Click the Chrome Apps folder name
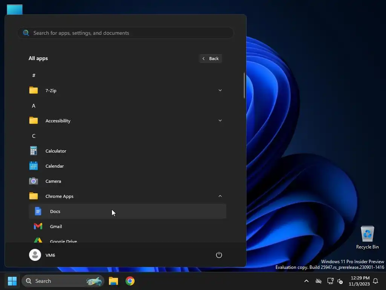Image resolution: width=386 pixels, height=290 pixels. point(59,196)
